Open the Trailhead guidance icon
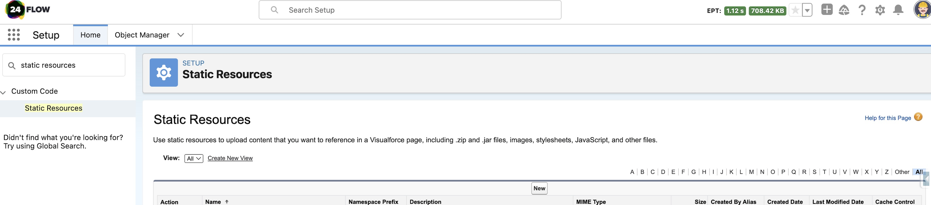Image resolution: width=931 pixels, height=205 pixels. click(844, 10)
